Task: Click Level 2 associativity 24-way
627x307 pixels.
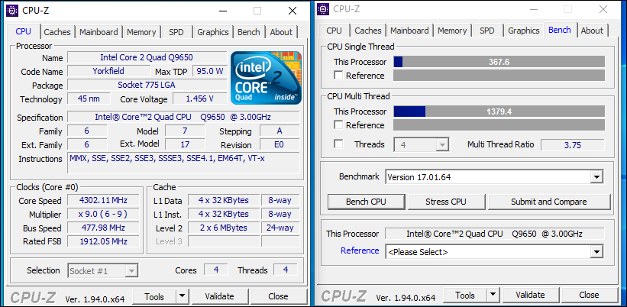Action: pyautogui.click(x=280, y=228)
